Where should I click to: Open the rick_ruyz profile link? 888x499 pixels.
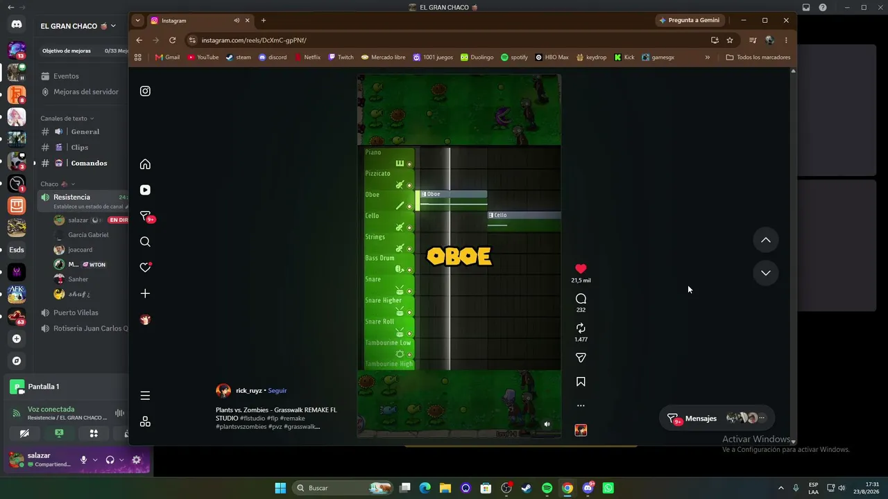point(249,391)
